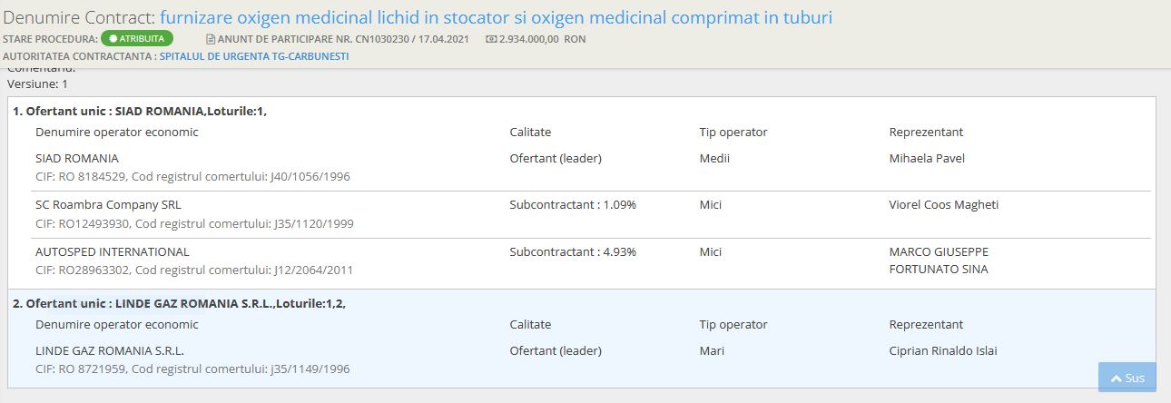This screenshot has height=403, width=1171.
Task: Click the document icon before ANUNT DE PARTICIPARE
Action: [x=211, y=39]
